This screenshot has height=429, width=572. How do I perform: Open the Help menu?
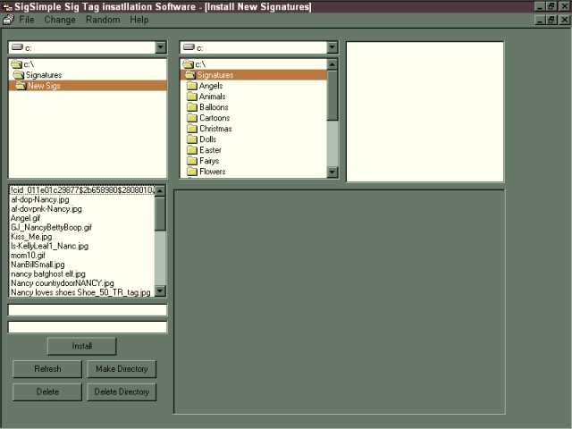tap(139, 20)
